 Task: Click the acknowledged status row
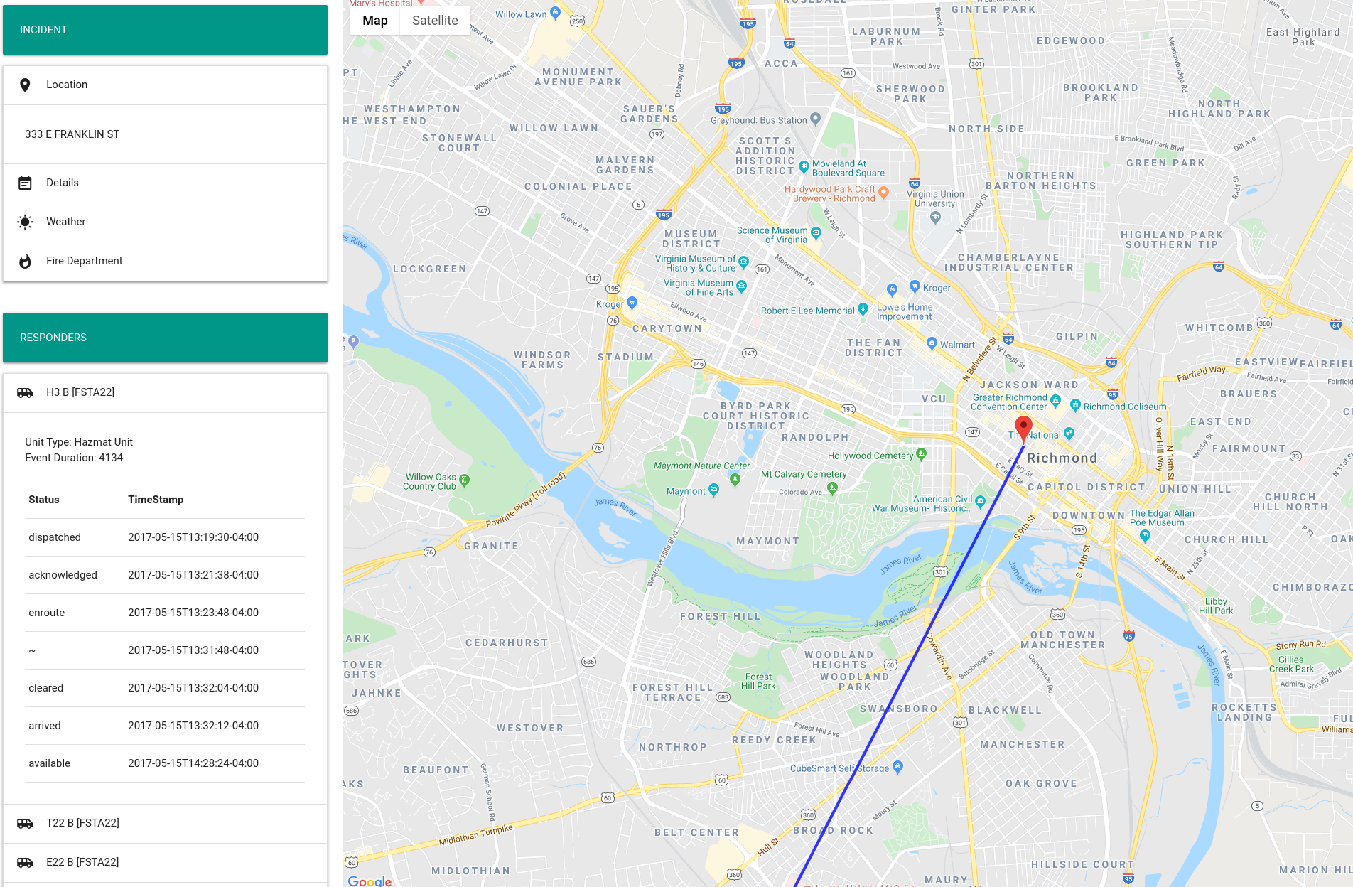tap(165, 575)
